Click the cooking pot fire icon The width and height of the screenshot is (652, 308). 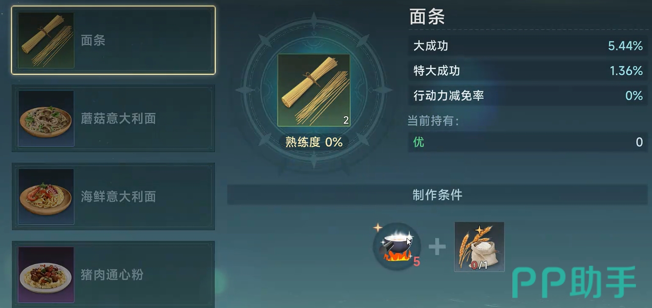397,246
